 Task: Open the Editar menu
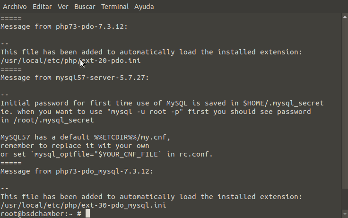pyautogui.click(x=42, y=7)
